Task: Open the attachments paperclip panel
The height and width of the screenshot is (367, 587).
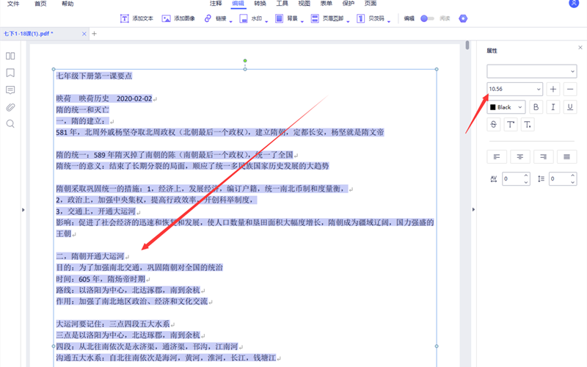Action: coord(10,107)
